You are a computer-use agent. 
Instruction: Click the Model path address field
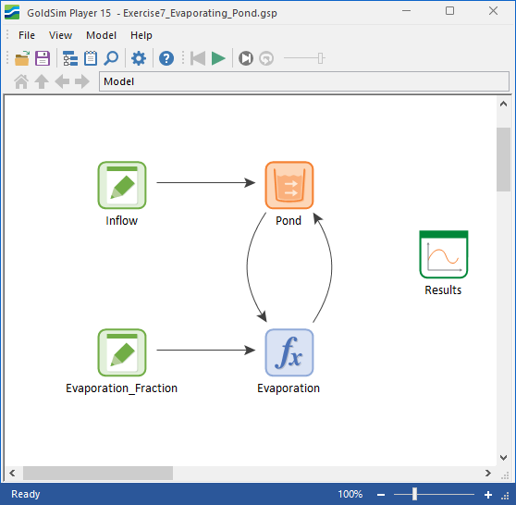coord(304,81)
